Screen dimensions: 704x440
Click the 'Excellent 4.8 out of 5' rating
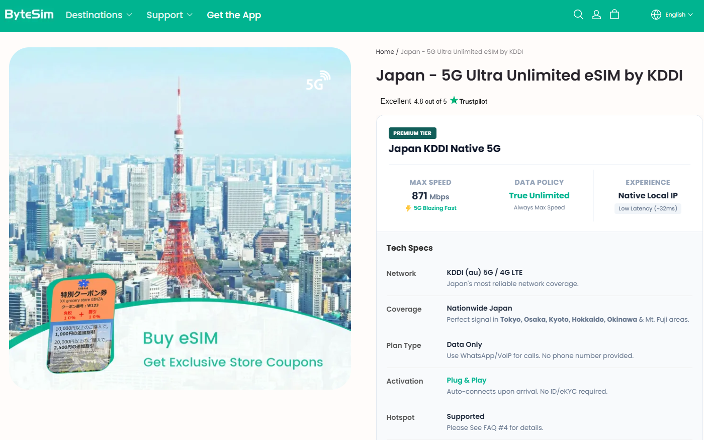[x=413, y=101]
